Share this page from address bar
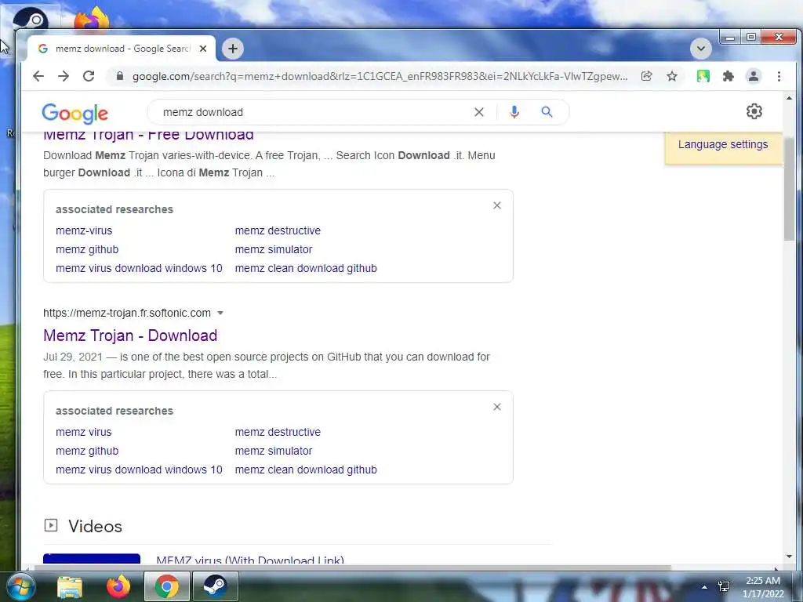The width and height of the screenshot is (803, 602). click(647, 76)
